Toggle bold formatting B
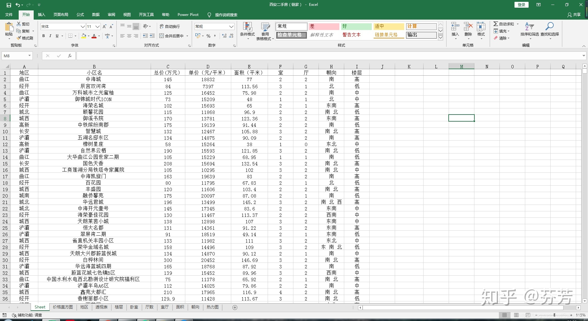The width and height of the screenshot is (588, 321). 43,36
